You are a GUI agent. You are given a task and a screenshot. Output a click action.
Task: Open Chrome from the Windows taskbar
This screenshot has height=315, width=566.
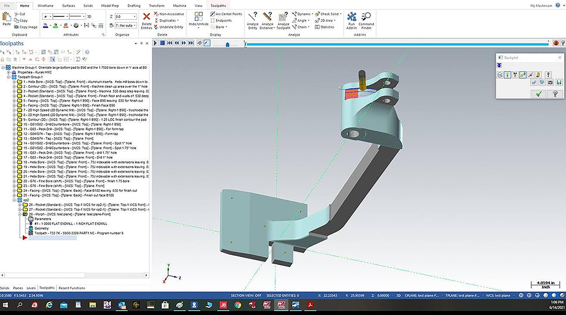click(238, 305)
